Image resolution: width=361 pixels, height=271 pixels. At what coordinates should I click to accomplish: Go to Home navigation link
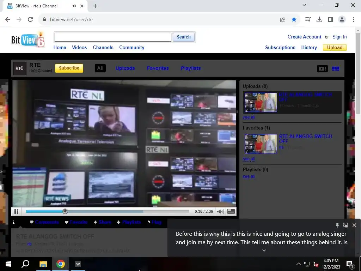tap(60, 48)
